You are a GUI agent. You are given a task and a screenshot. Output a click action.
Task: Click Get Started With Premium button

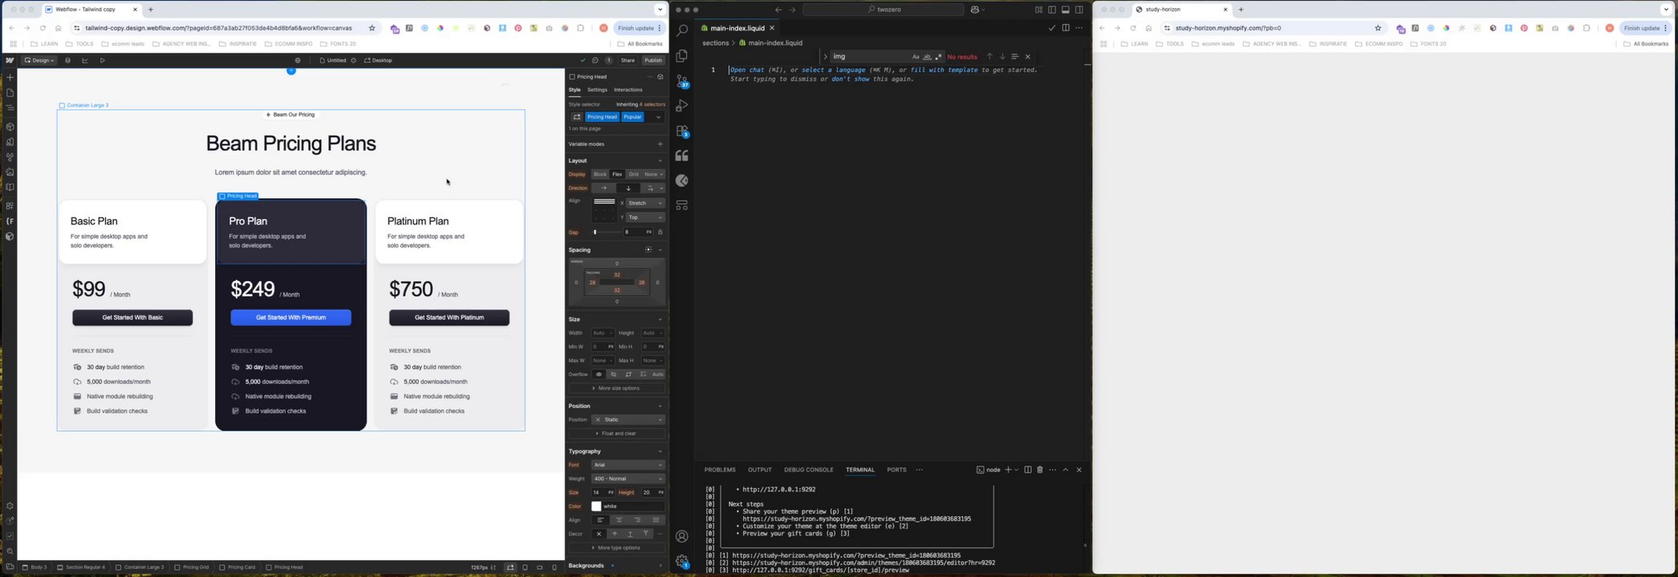[x=291, y=317]
